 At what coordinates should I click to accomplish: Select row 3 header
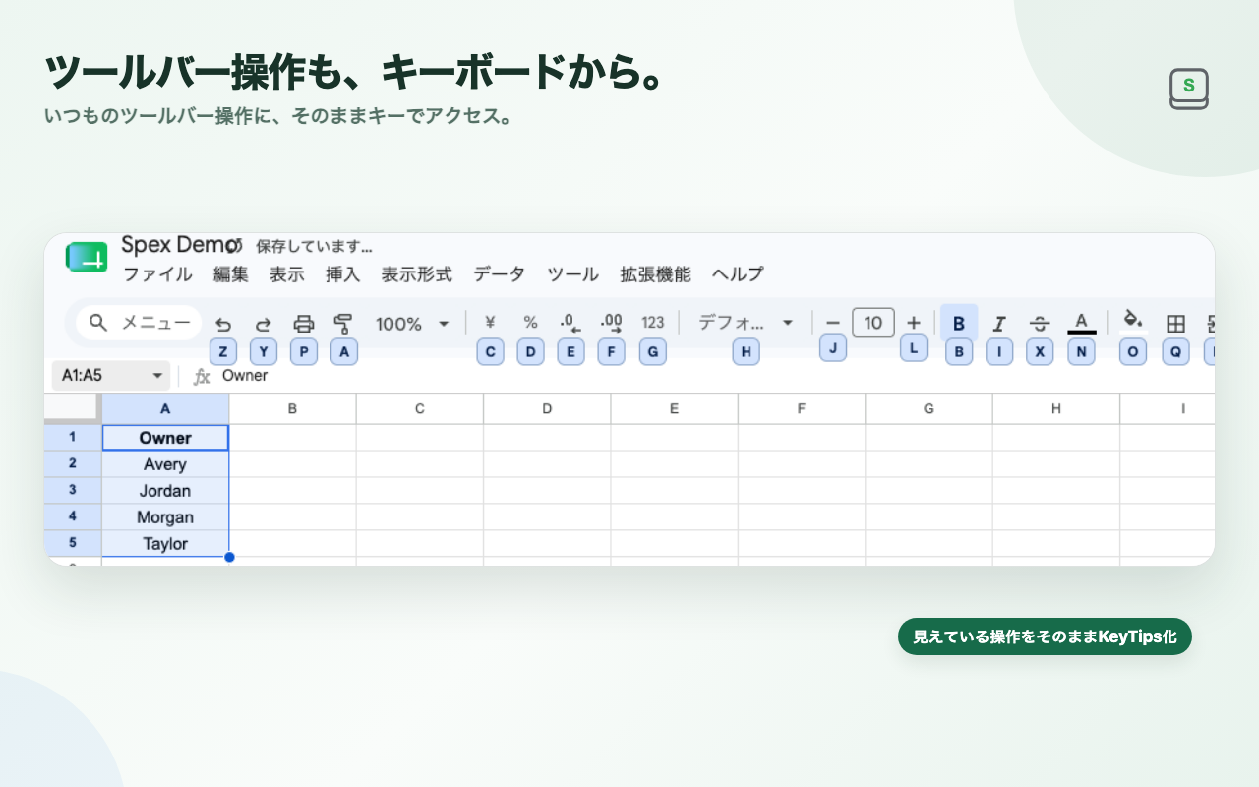coord(73,490)
